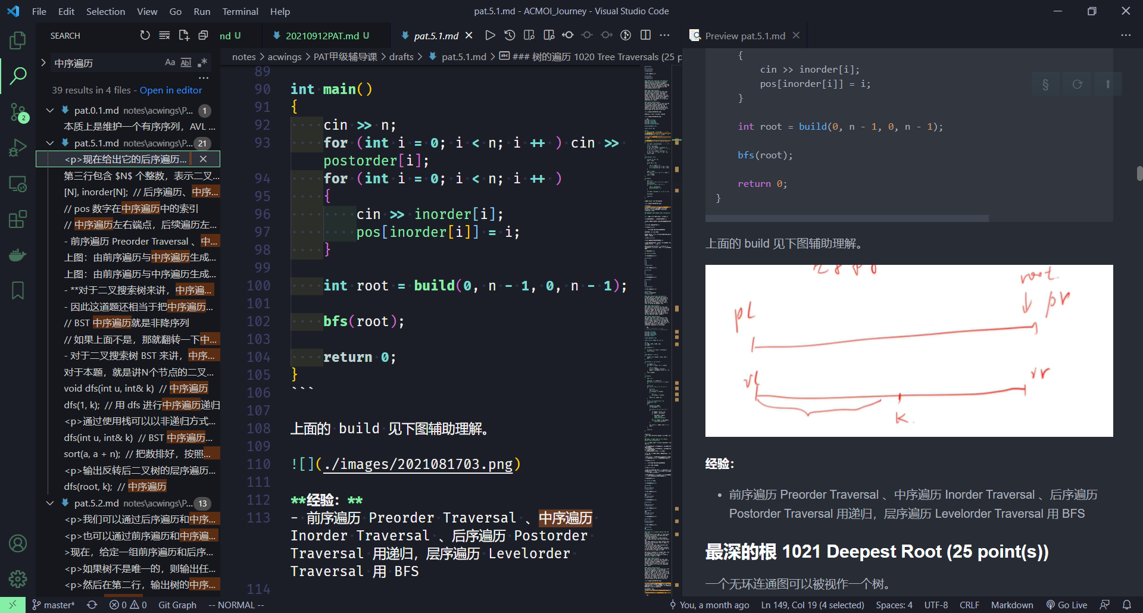This screenshot has height=613, width=1143.
Task: Switch to the 20210912PAT.md tab
Action: point(321,36)
